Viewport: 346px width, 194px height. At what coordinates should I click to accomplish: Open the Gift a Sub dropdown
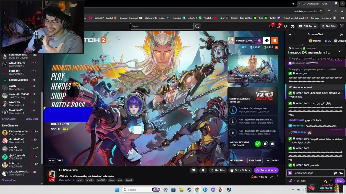pos(240,170)
